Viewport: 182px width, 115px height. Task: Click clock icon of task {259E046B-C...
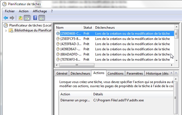click(x=58, y=34)
